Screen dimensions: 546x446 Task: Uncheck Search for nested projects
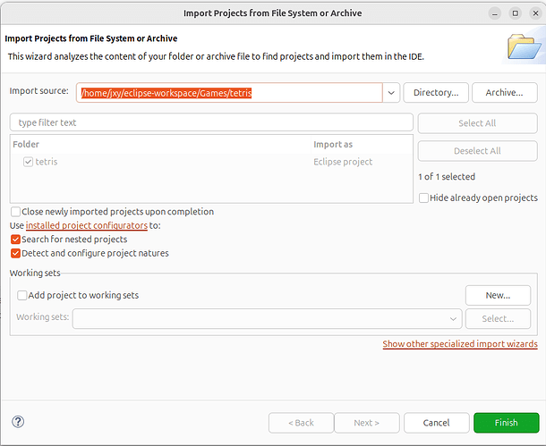[16, 240]
